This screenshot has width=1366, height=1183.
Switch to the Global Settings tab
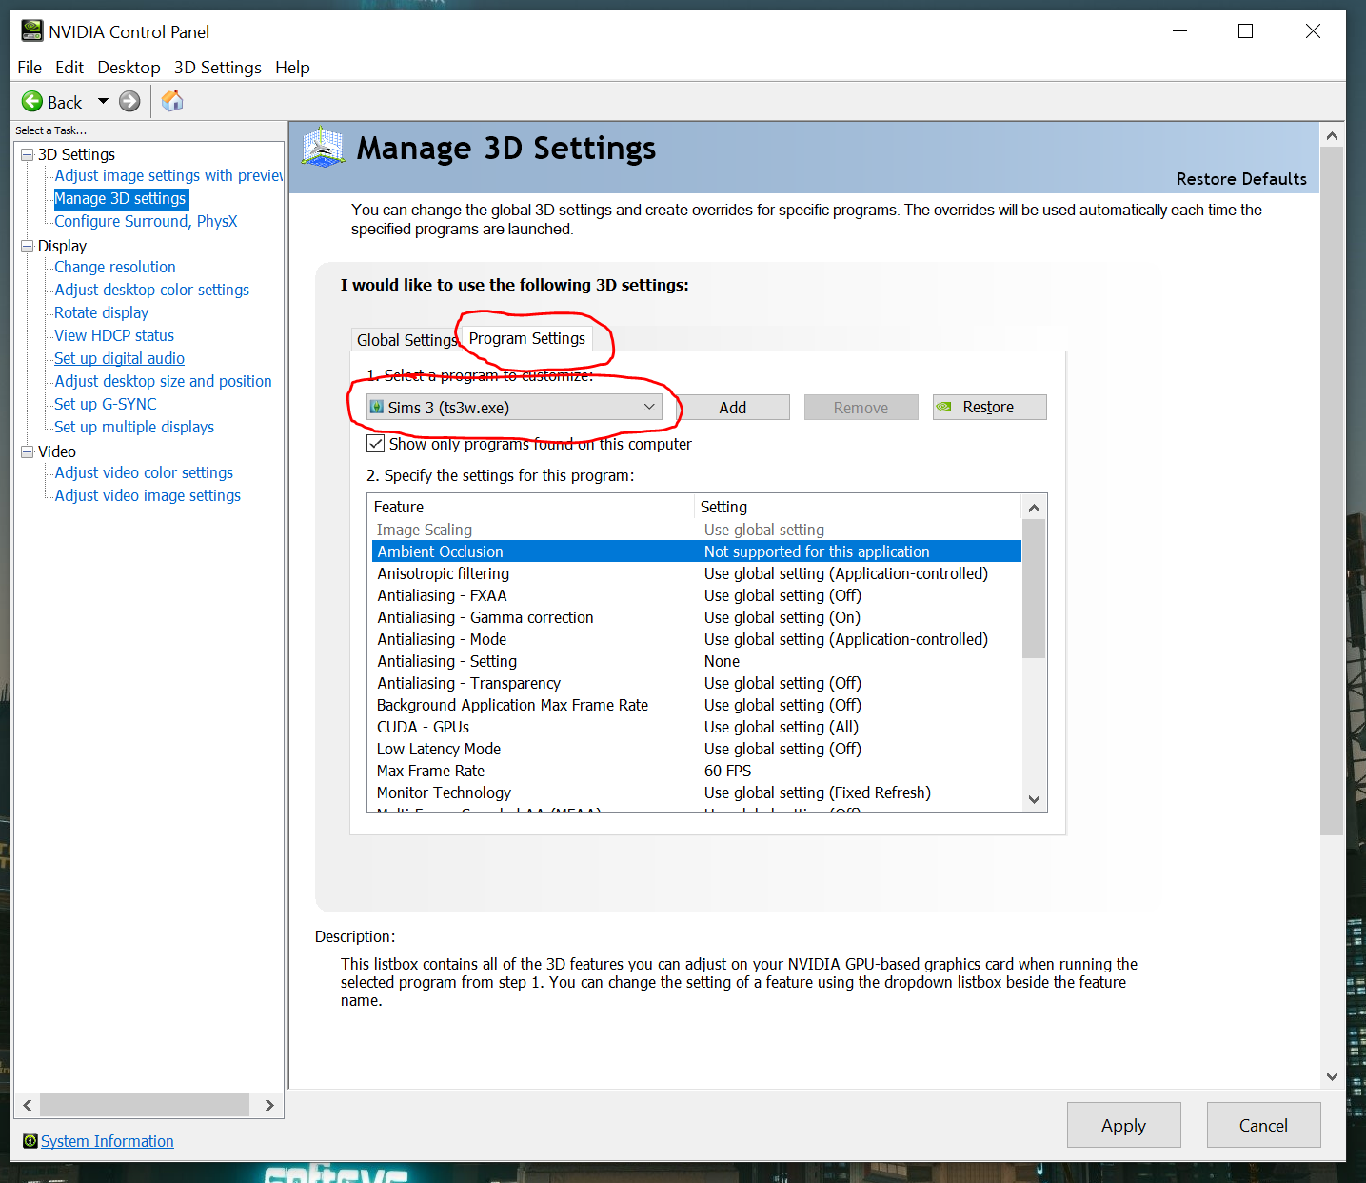pyautogui.click(x=406, y=340)
